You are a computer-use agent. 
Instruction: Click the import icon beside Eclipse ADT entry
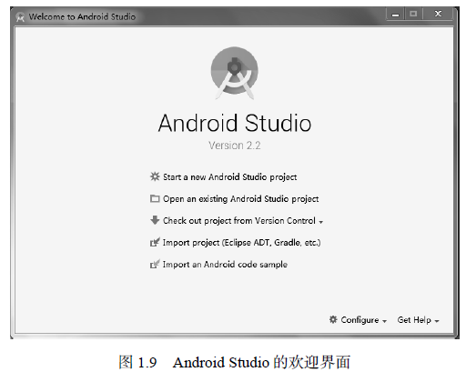pos(155,242)
